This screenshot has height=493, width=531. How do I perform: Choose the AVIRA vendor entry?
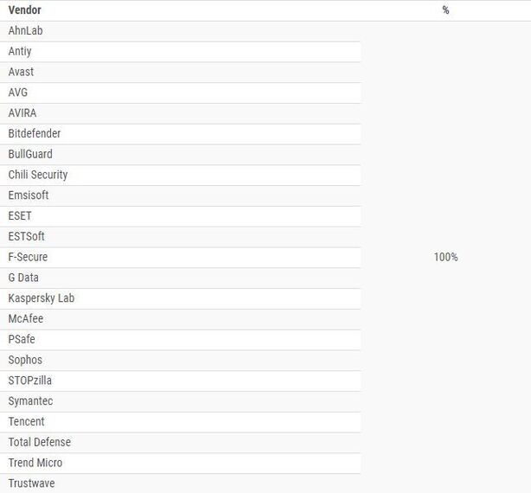tap(22, 113)
